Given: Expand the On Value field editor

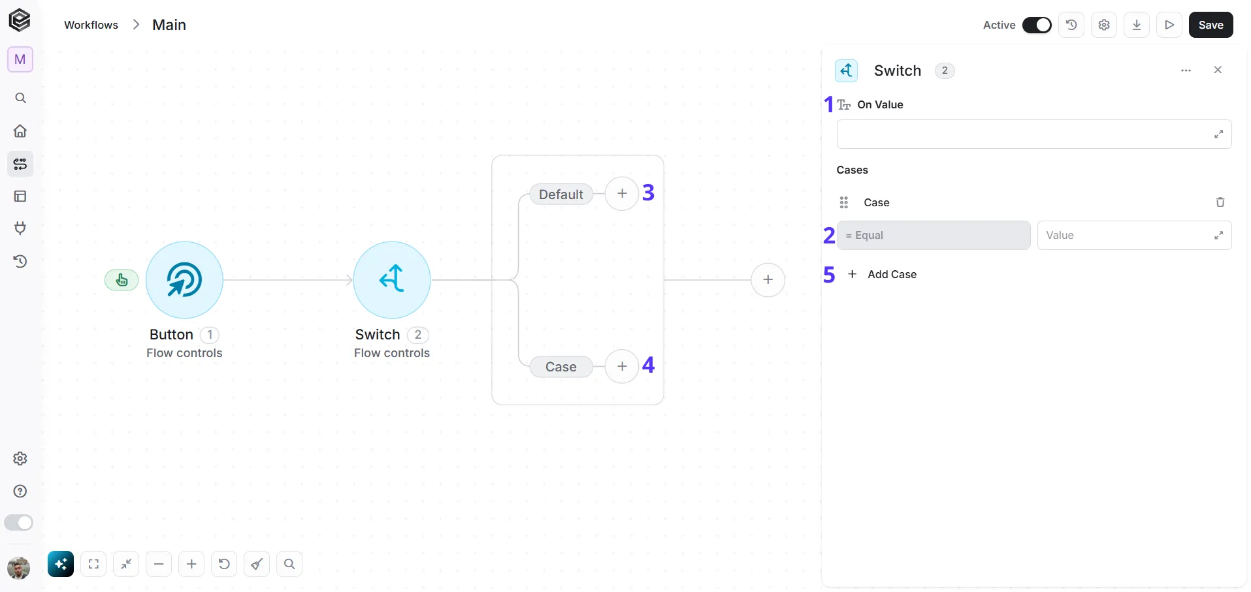Looking at the screenshot, I should click(1218, 134).
